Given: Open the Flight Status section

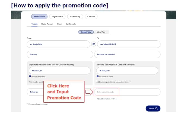Looking at the screenshot, I should point(57,17).
